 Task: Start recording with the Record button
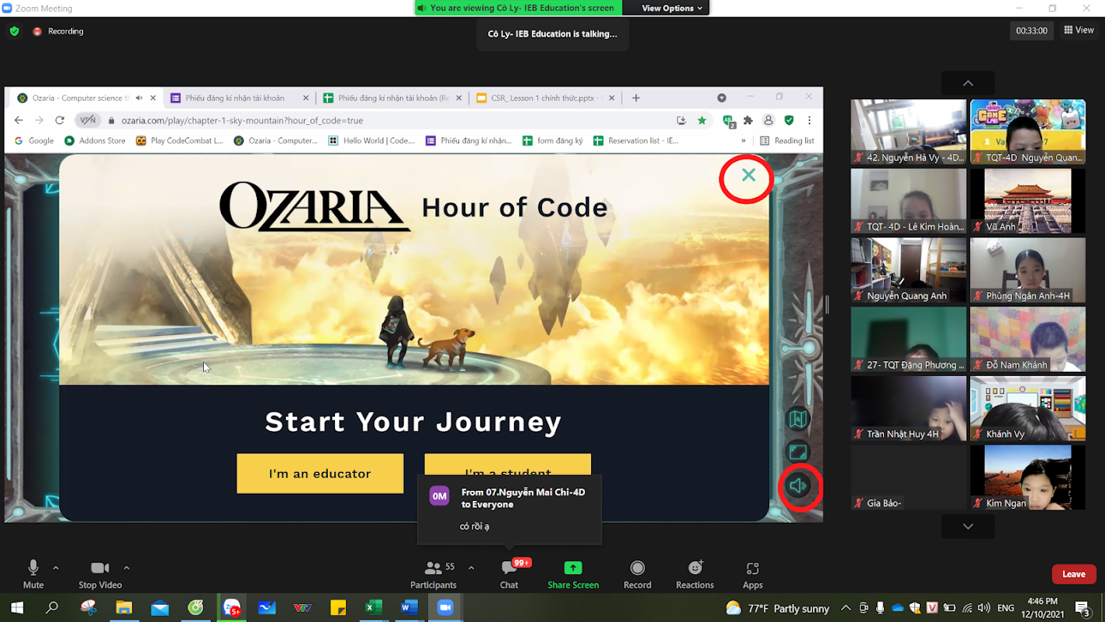coord(637,574)
